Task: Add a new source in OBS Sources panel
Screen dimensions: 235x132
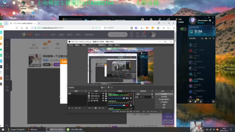Action: 89,108
